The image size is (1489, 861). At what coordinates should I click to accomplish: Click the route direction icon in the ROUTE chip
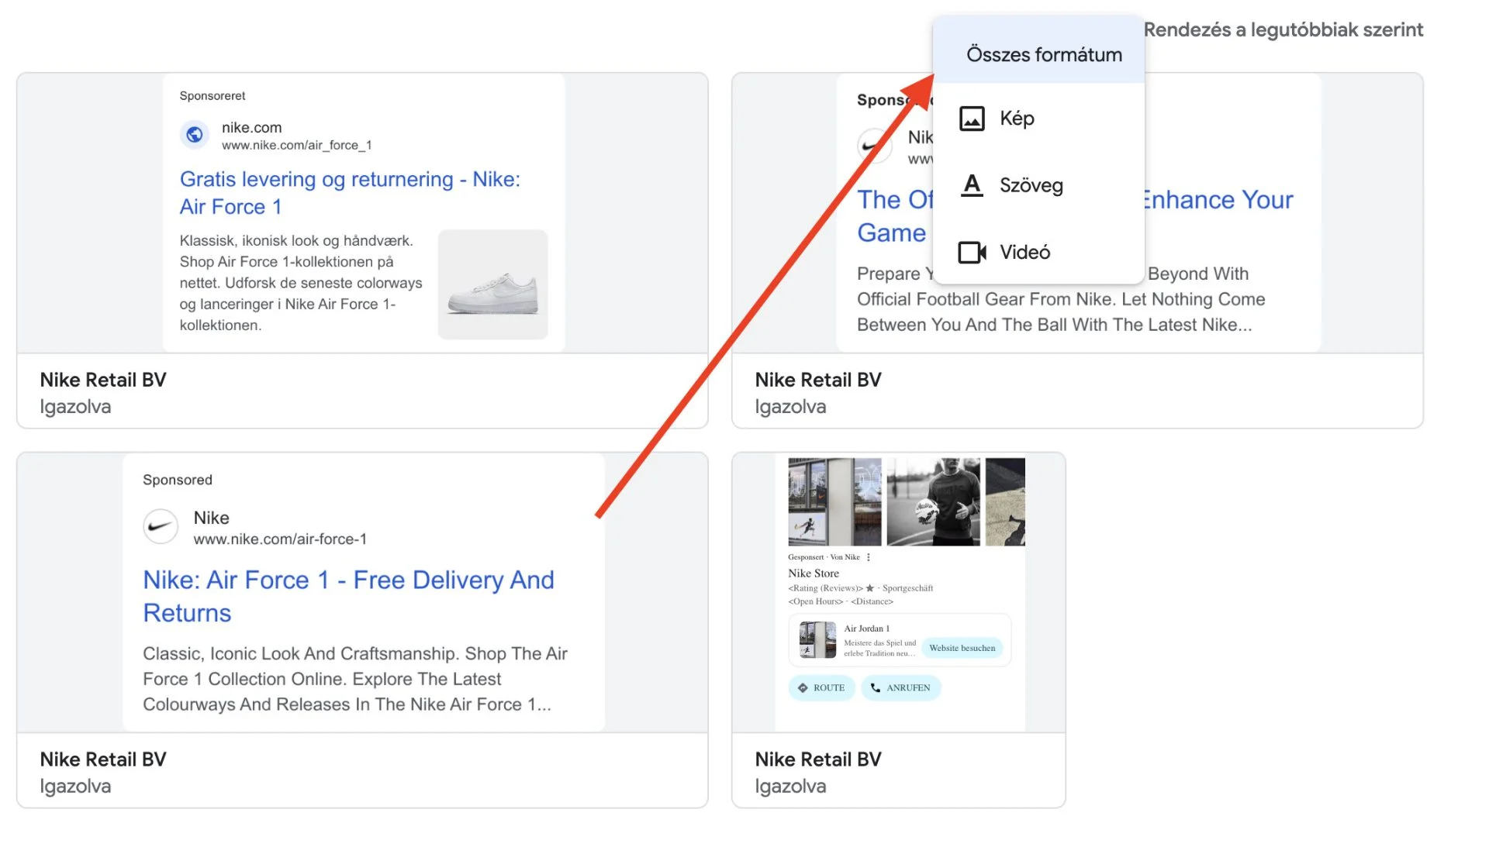(x=803, y=688)
